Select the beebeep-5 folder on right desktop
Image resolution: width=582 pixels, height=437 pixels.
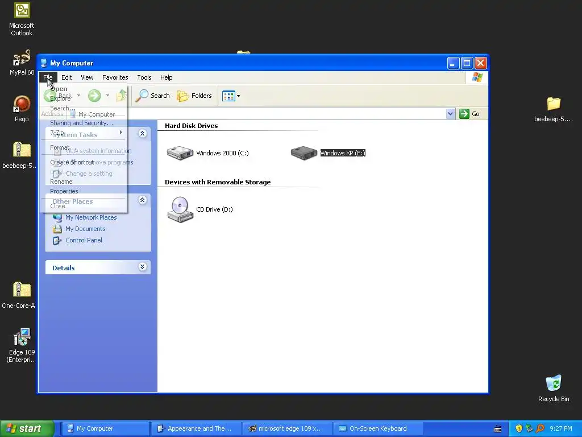[554, 109]
